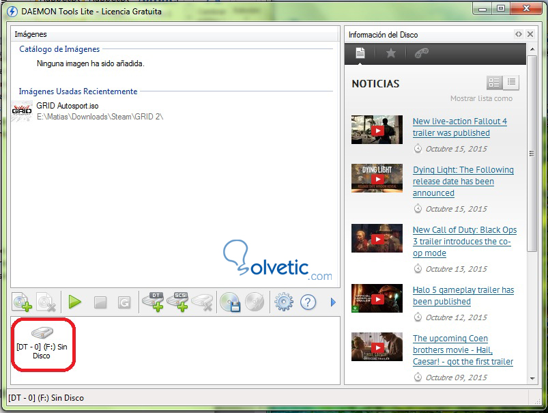Open Call of Duty: Black Ops 3 link
Screen dimensions: 548x413
pos(465,241)
